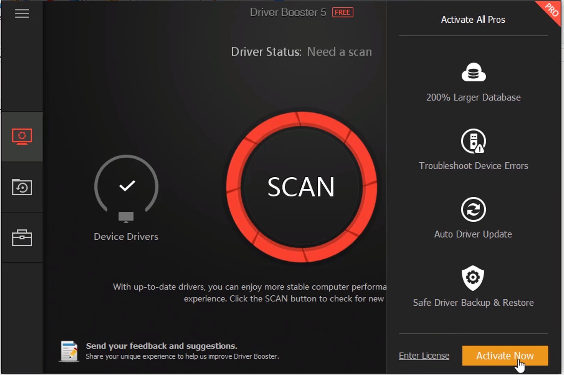Click the Auto Driver Update refresh icon
Image resolution: width=564 pixels, height=375 pixels.
point(473,210)
